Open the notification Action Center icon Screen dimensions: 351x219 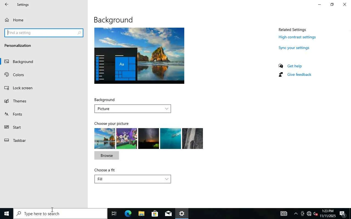tap(342, 214)
